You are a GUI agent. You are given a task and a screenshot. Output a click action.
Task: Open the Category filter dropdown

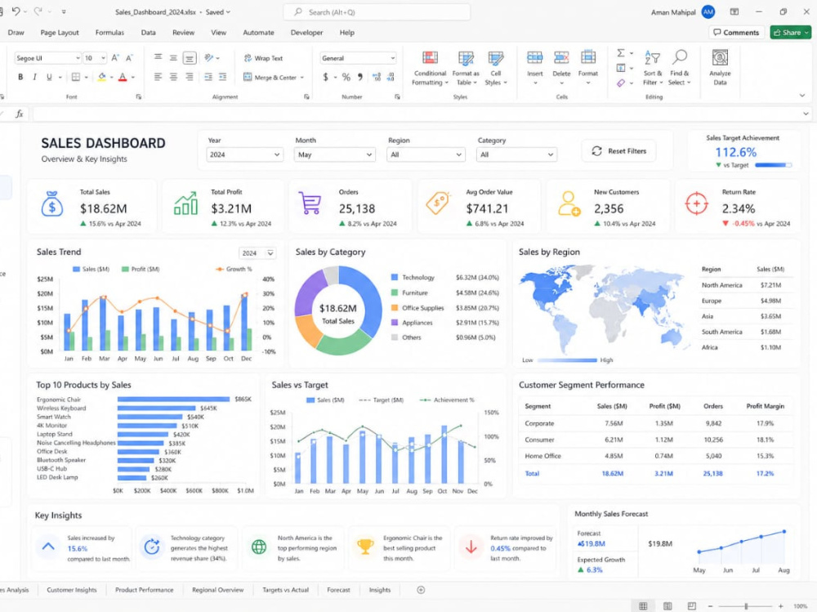[516, 154]
